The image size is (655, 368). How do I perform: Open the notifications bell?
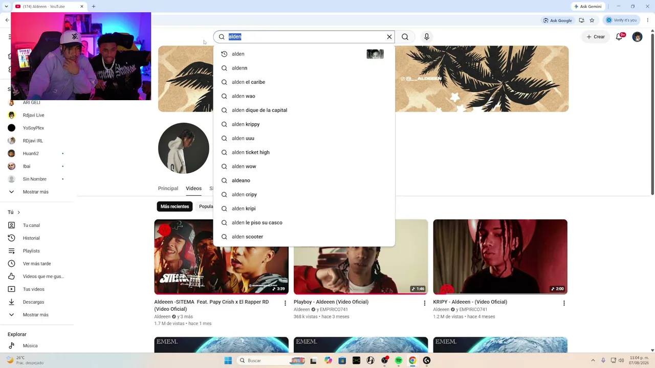[x=619, y=37]
